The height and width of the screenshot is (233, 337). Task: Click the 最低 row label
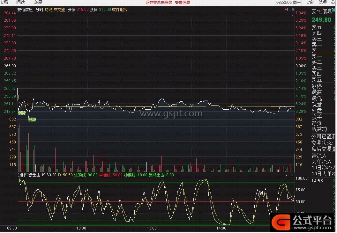(x=317, y=98)
